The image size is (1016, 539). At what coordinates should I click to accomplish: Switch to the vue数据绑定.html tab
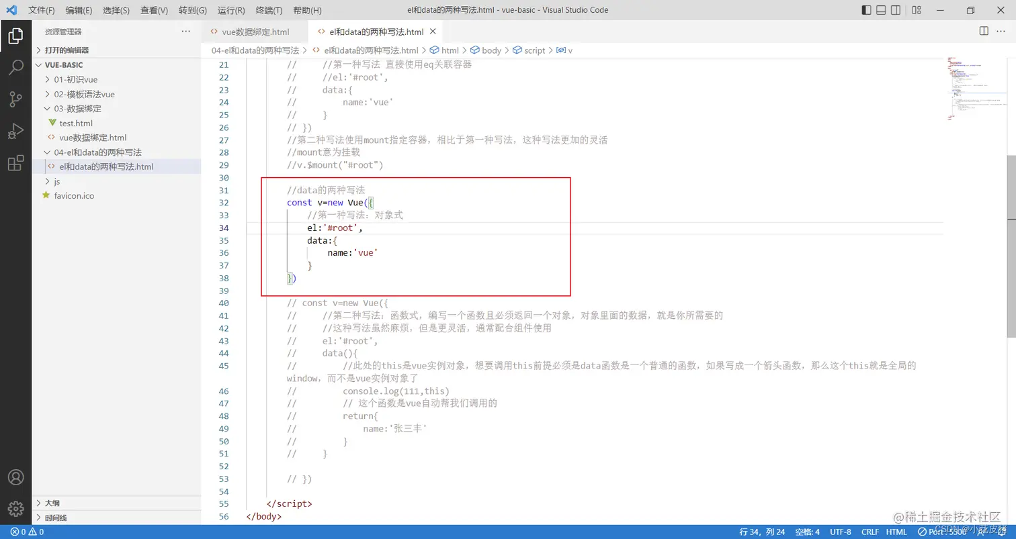pos(255,32)
